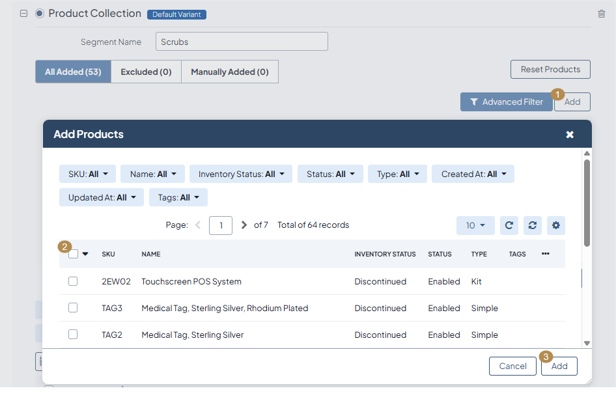
Task: Check the Touchscreen POS System row
Action: coord(73,281)
